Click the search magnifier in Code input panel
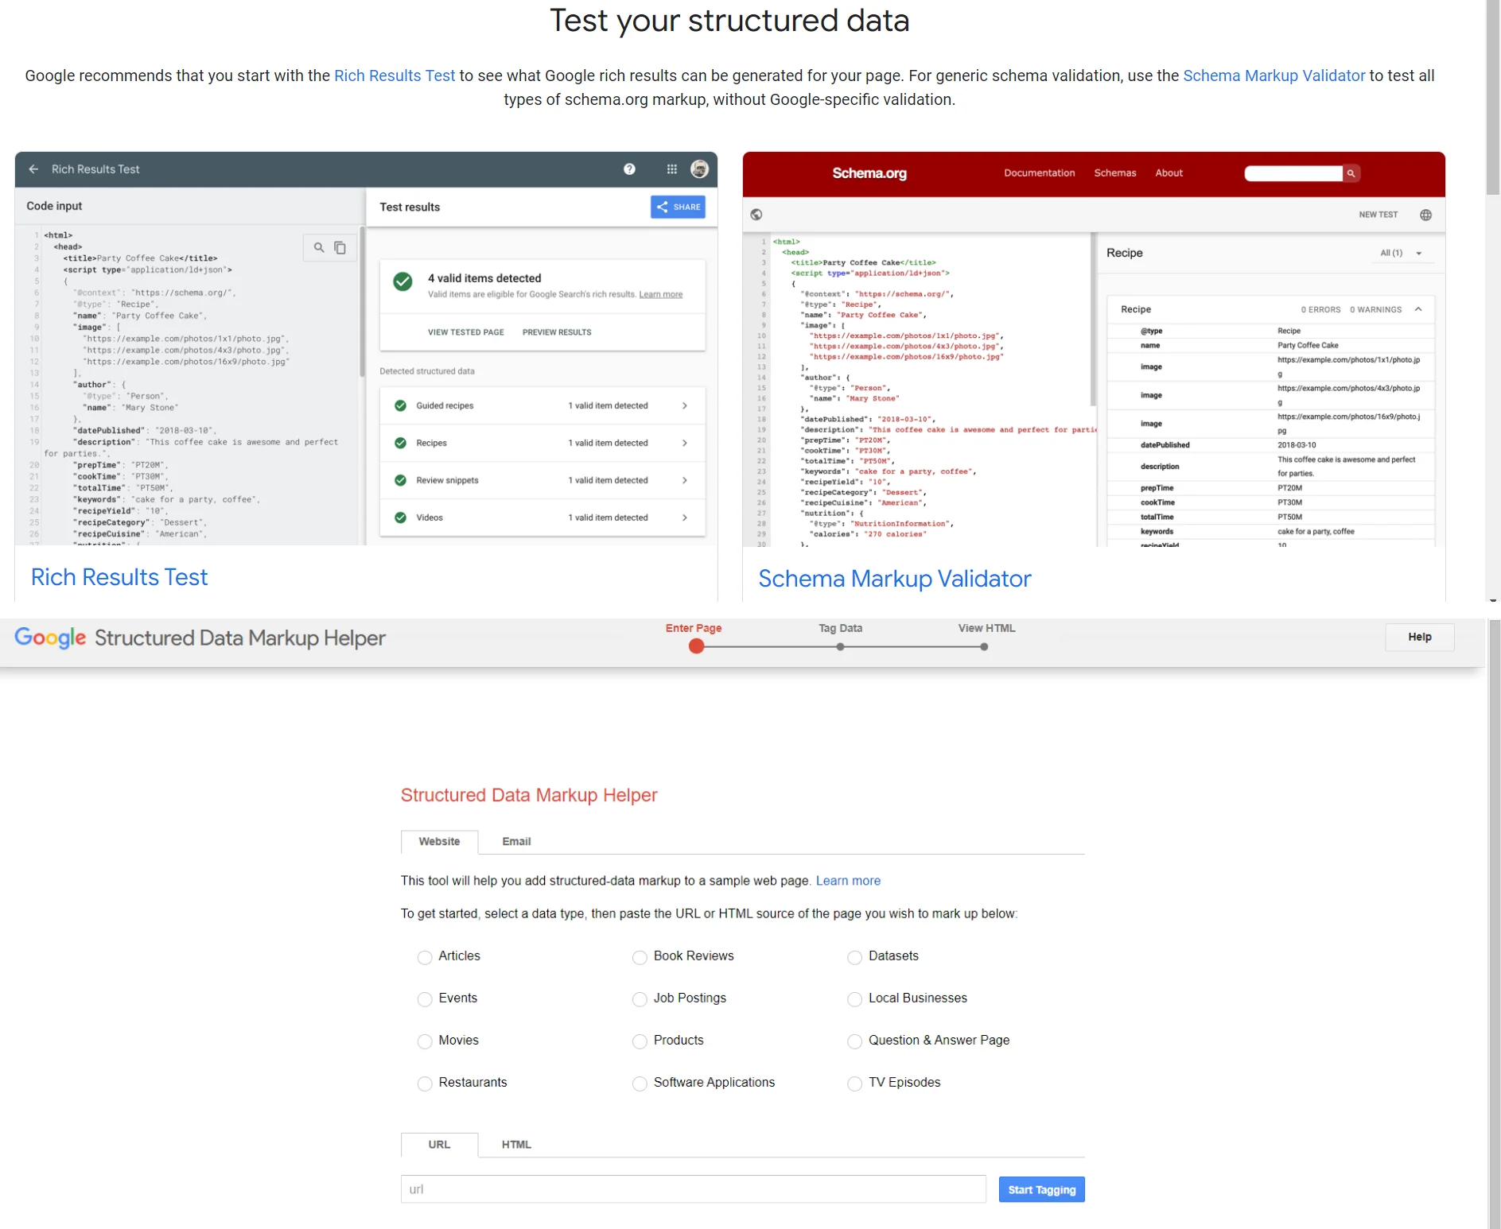 [x=319, y=247]
